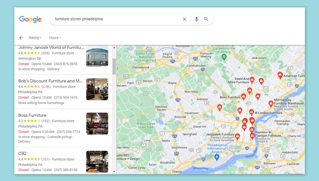
Task: Click the map pin near Ardmore
Action: tap(220, 107)
